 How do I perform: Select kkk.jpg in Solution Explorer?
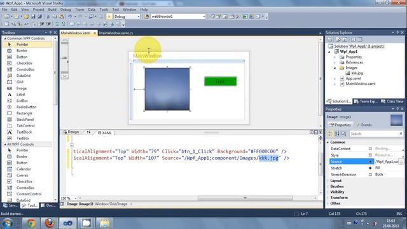click(x=357, y=73)
